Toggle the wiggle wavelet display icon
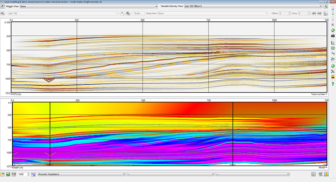Image resolution: width=336 pixels, height=182 pixels. coord(128,13)
